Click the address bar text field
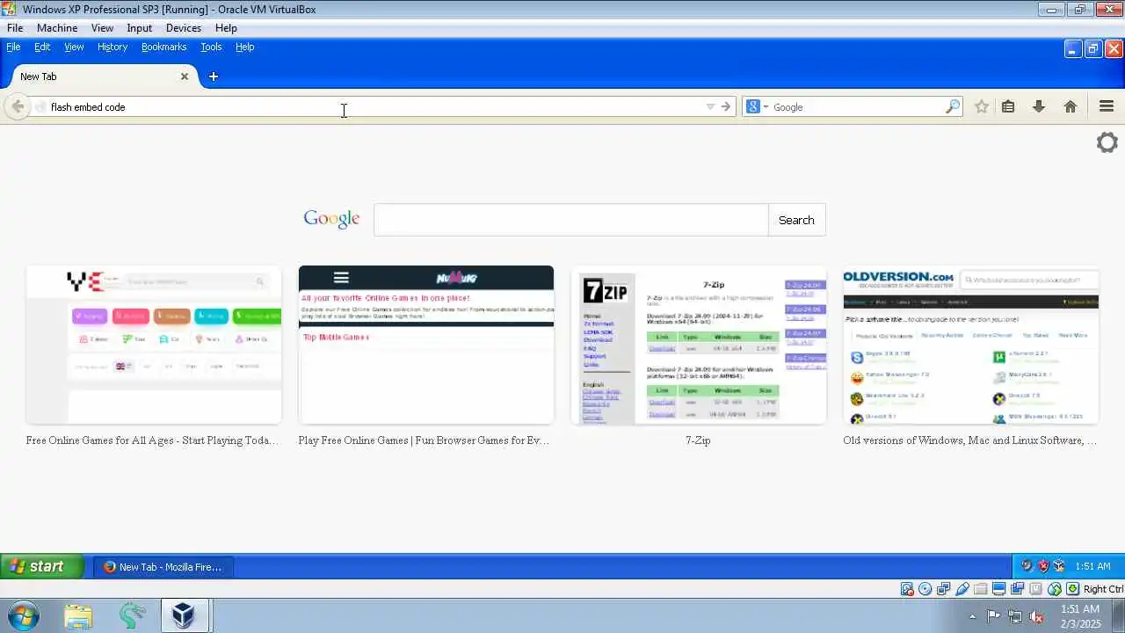The height and width of the screenshot is (633, 1125). tap(369, 106)
